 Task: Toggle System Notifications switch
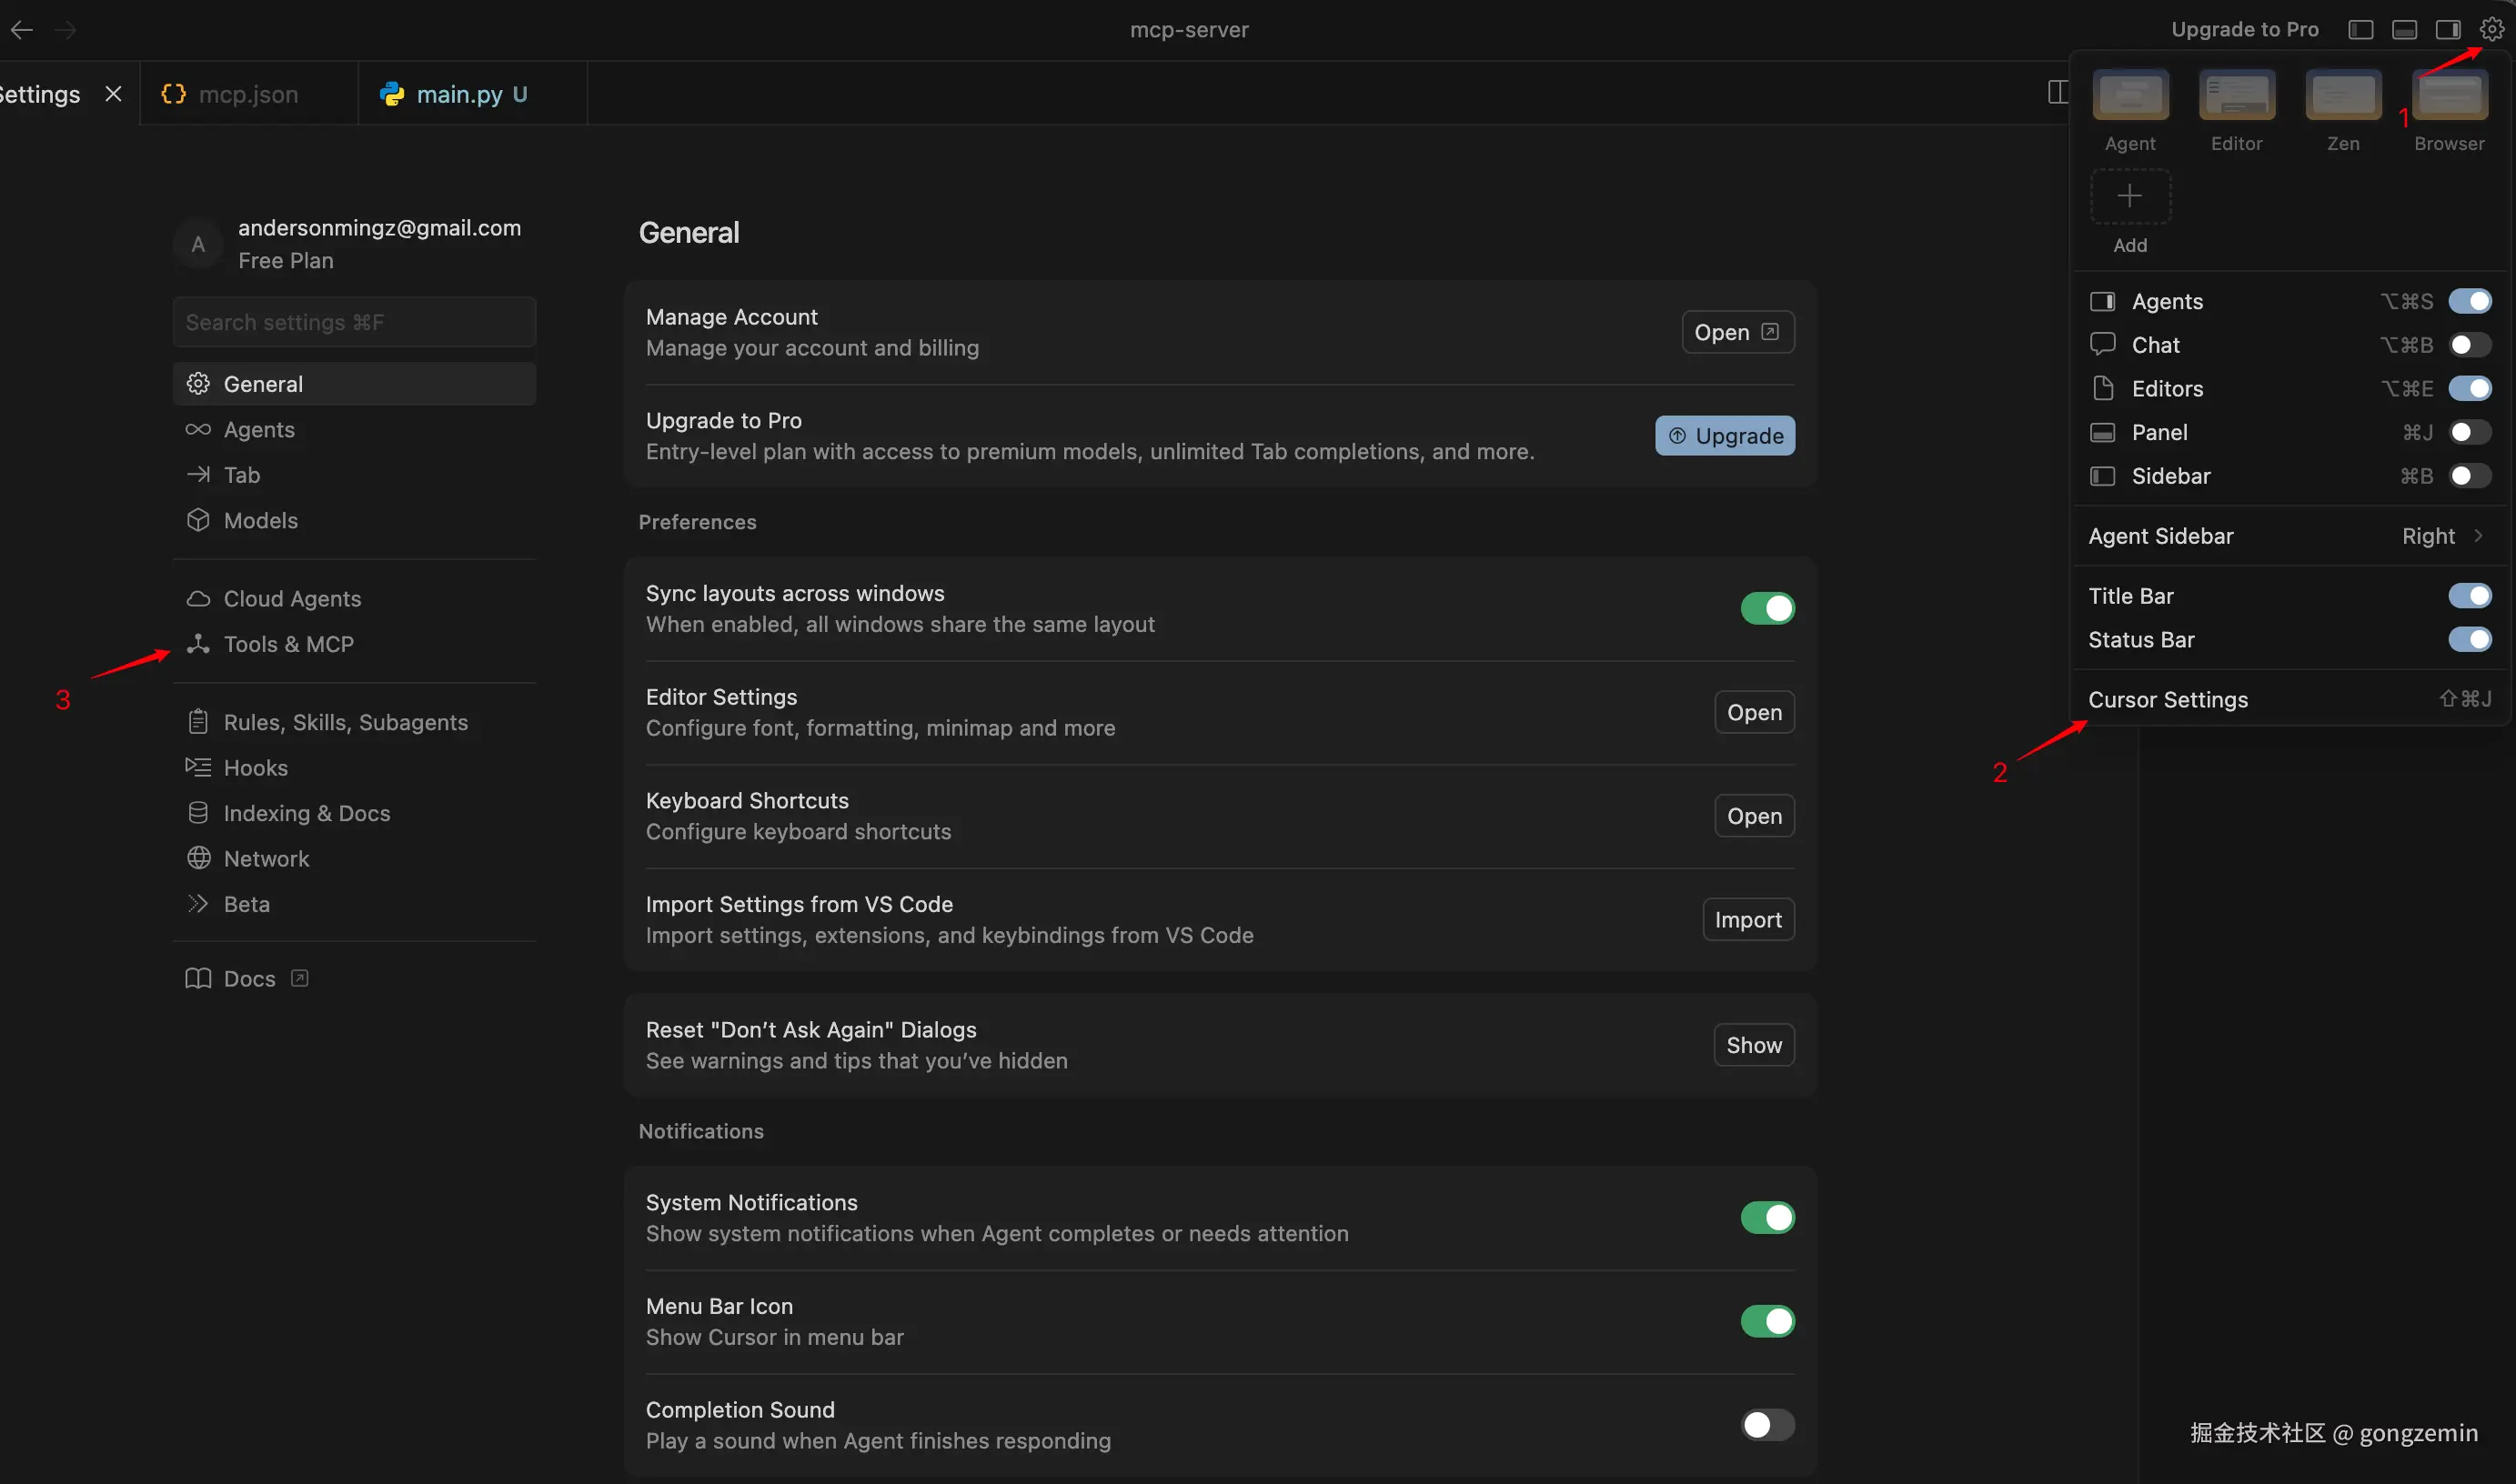pos(1768,1218)
